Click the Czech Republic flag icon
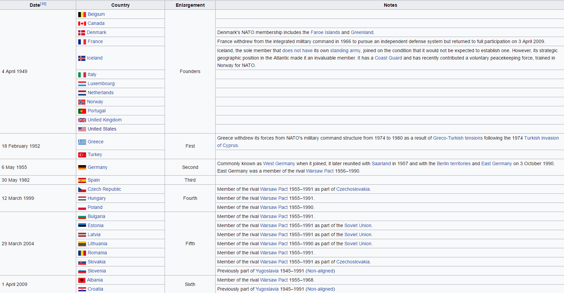The image size is (564, 293). coord(82,189)
